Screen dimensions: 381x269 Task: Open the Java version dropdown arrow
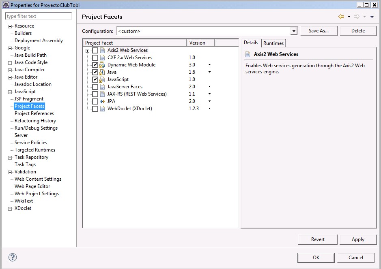click(209, 72)
